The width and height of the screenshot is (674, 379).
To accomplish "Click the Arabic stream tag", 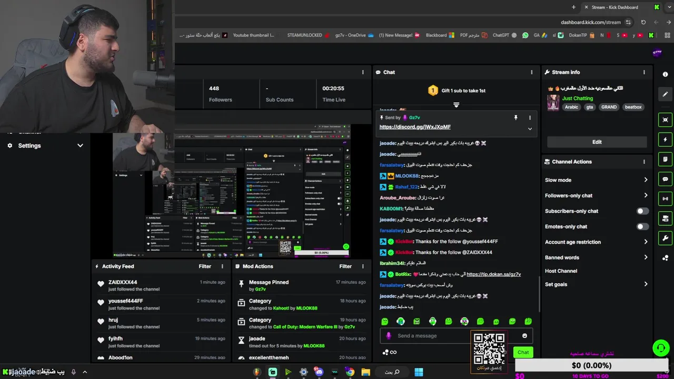I will click(571, 107).
